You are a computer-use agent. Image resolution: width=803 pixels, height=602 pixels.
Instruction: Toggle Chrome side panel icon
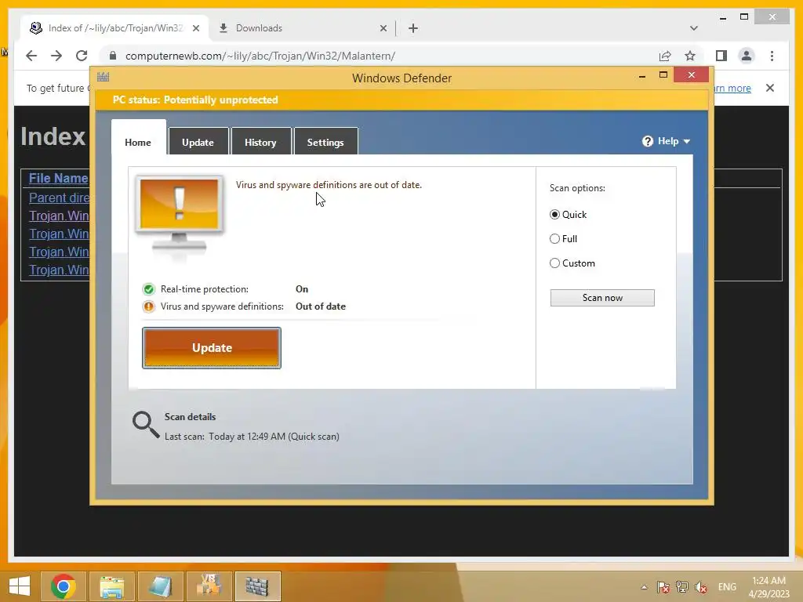click(x=721, y=56)
